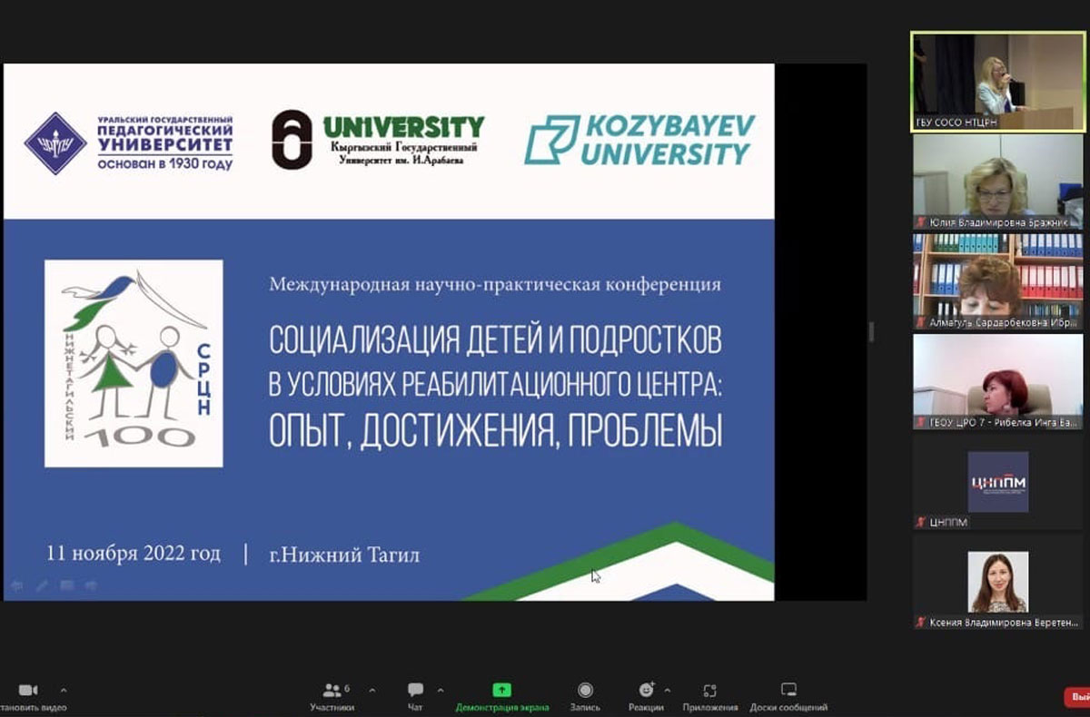The image size is (1090, 717).
Task: Open the Чат chat panel
Action: click(415, 692)
